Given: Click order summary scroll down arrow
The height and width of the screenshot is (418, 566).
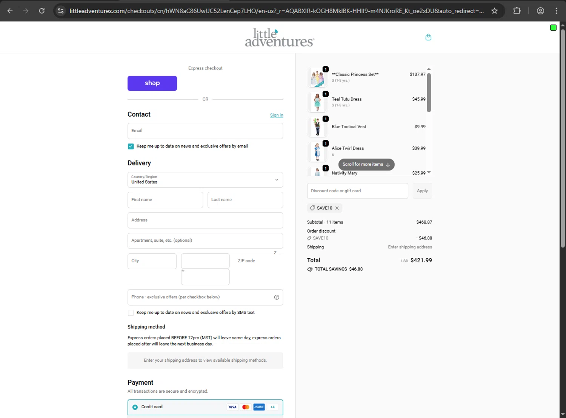Looking at the screenshot, I should [x=429, y=172].
